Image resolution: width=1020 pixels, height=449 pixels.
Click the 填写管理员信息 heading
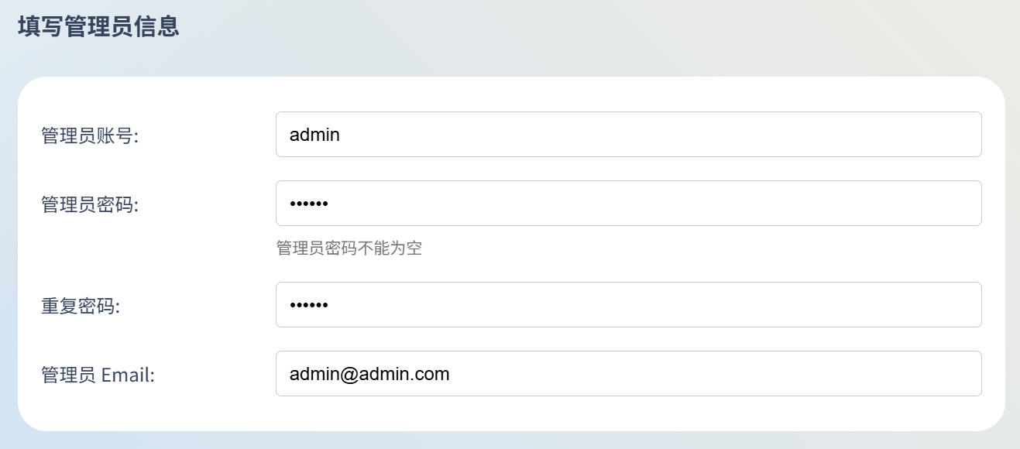[98, 26]
